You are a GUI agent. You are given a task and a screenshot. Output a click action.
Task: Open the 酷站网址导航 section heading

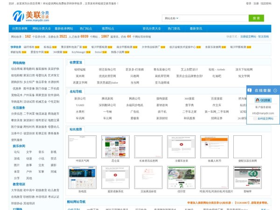point(76,202)
